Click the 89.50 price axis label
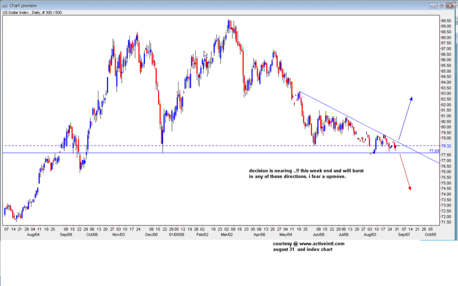The image size is (458, 286). pyautogui.click(x=448, y=19)
